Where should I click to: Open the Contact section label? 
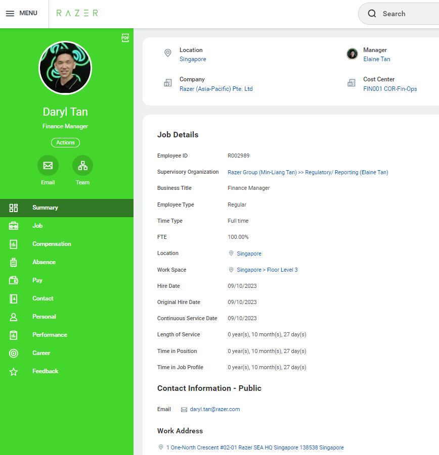[x=42, y=298]
